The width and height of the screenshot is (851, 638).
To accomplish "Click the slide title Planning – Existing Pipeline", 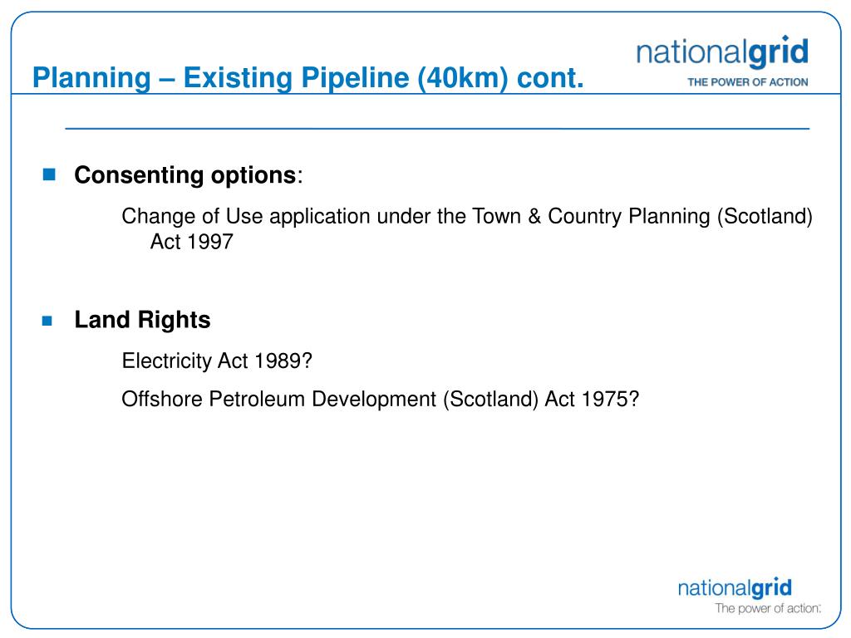I will click(x=307, y=77).
